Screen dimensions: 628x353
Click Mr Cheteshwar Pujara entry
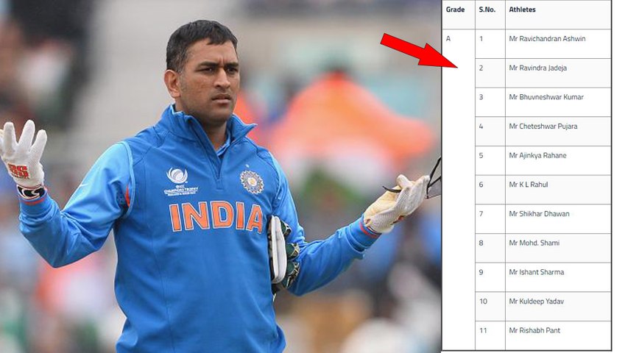click(543, 126)
